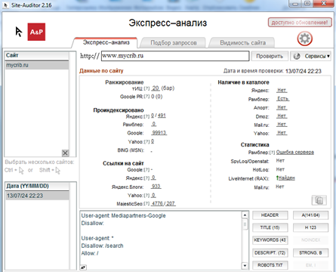Viewport: 336px width, 272px height.
Task: Click the MajesticSeo [?] help hint
Action: click(x=146, y=204)
